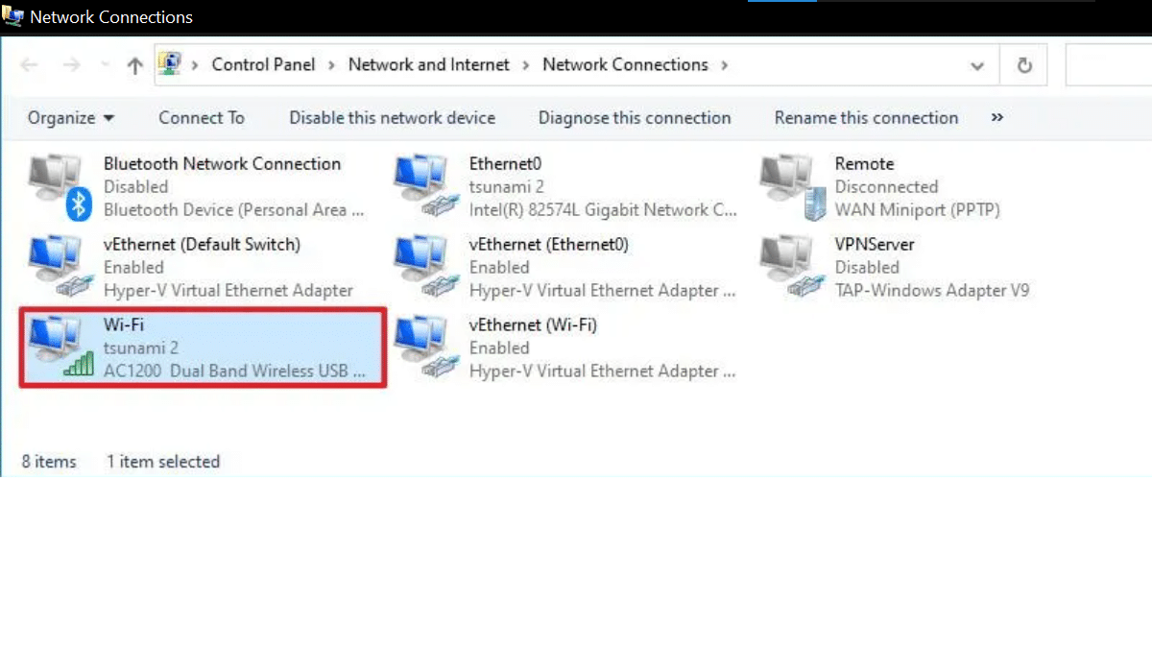Click the Control Panel icon in address bar

tap(170, 64)
